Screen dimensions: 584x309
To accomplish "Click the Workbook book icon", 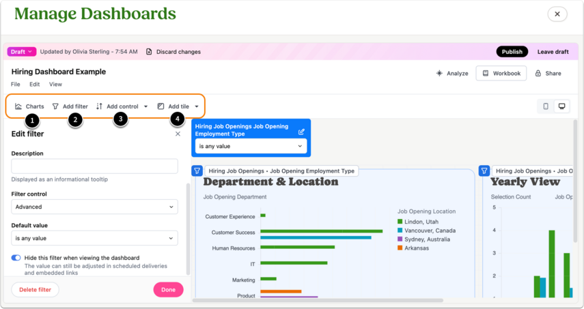I will 486,73.
